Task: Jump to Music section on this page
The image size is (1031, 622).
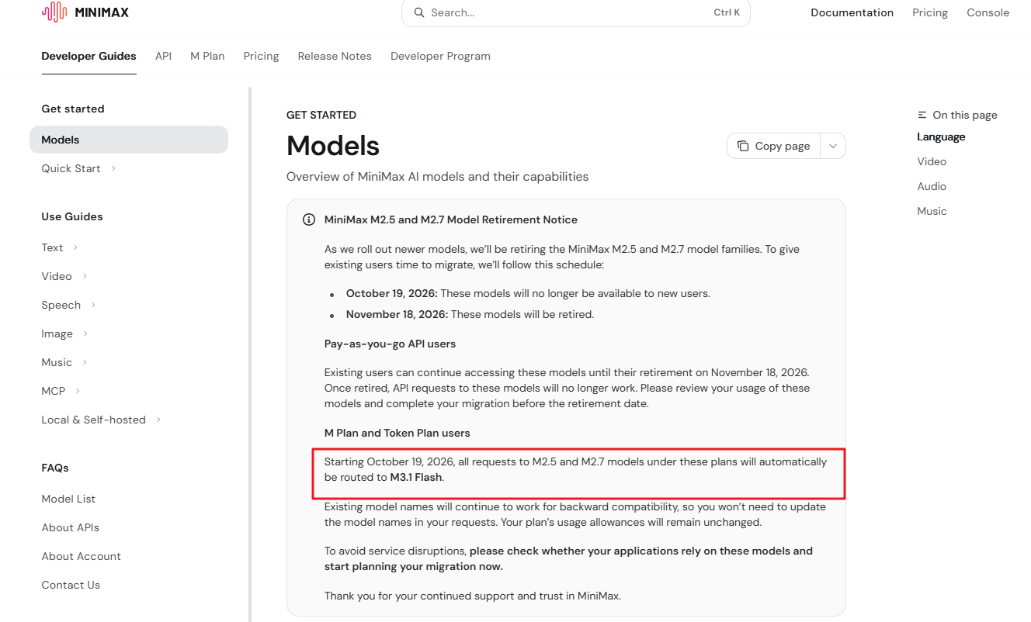Action: 932,211
